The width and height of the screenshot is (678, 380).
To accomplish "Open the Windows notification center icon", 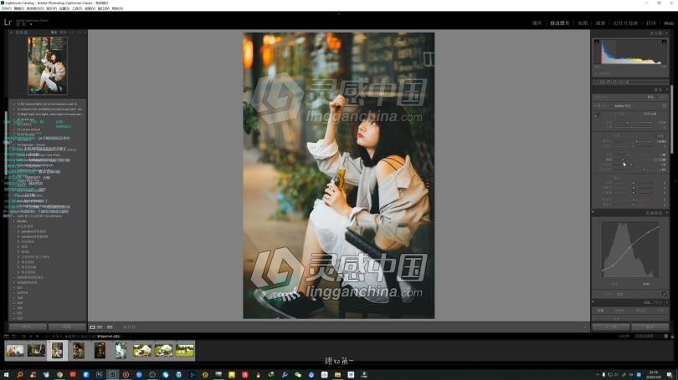I will click(670, 375).
